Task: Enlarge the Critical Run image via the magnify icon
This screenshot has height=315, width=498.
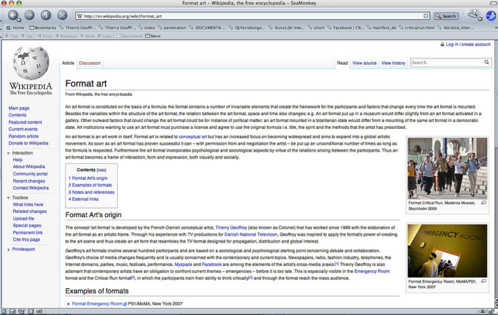Action: (484, 202)
